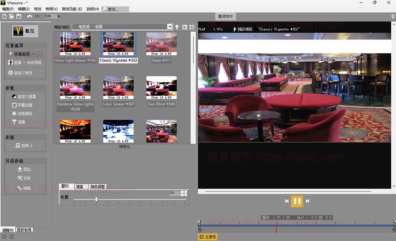Screen dimensions: 396x241
Task: Open the 特效 effects menu
Action: click(x=38, y=9)
